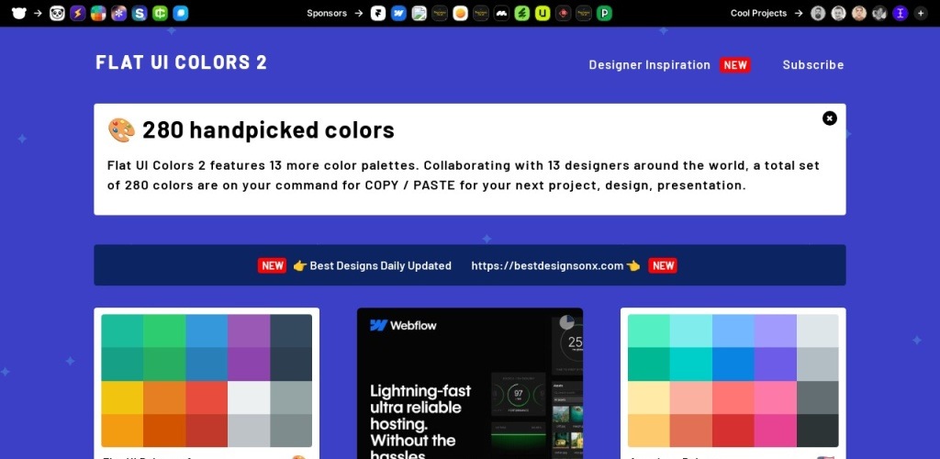Click the bear logo in top bar

tap(18, 13)
